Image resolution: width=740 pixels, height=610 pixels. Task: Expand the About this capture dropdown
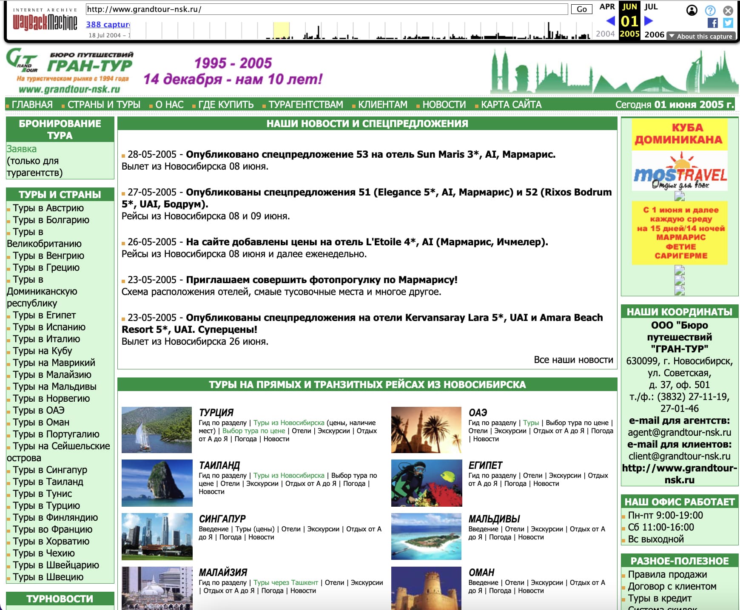pyautogui.click(x=700, y=36)
